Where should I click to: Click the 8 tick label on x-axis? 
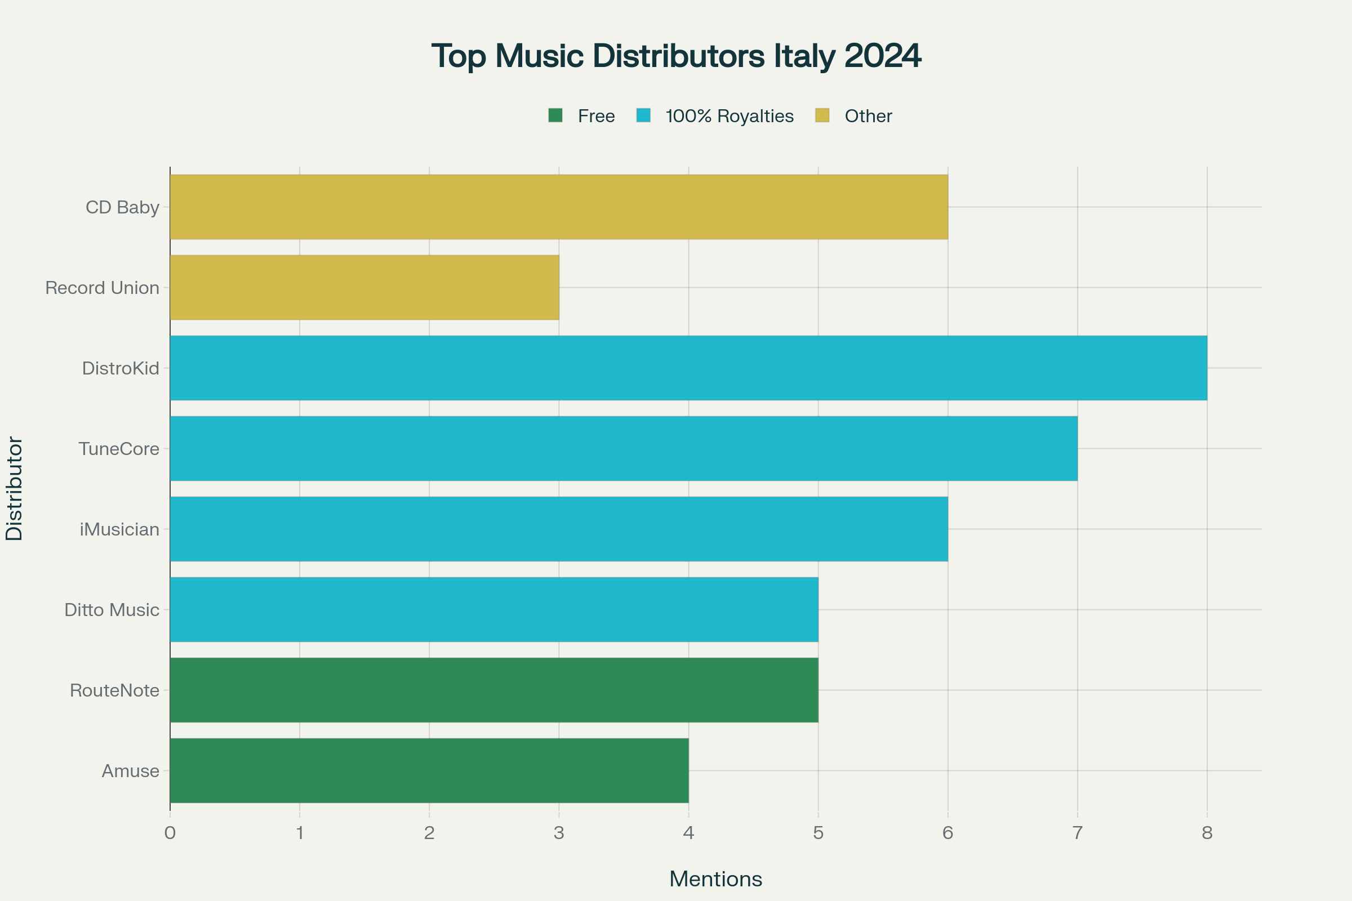coord(1207,833)
